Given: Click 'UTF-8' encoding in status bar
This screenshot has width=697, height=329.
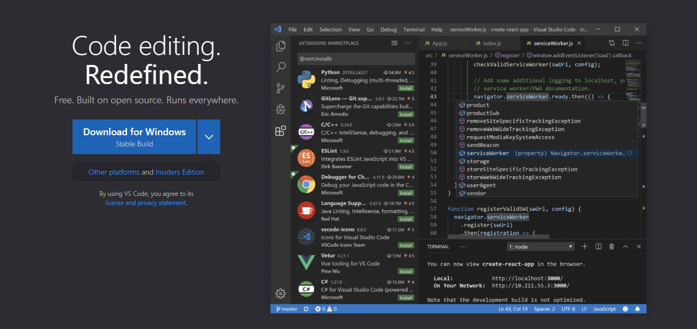Looking at the screenshot, I should click(x=568, y=309).
